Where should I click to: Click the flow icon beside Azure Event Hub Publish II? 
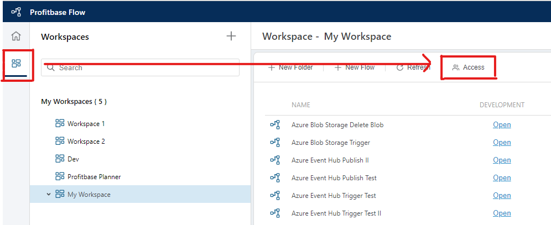[x=275, y=160]
